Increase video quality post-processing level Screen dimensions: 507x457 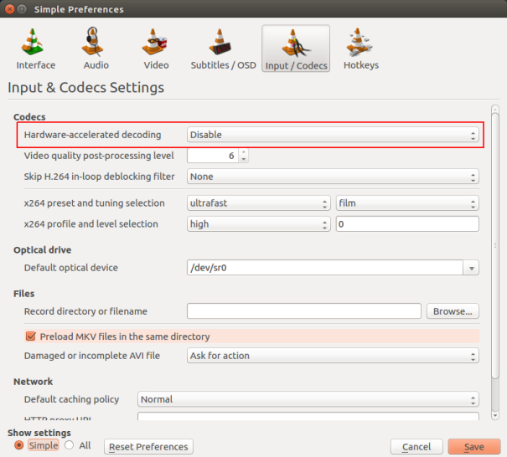(244, 152)
